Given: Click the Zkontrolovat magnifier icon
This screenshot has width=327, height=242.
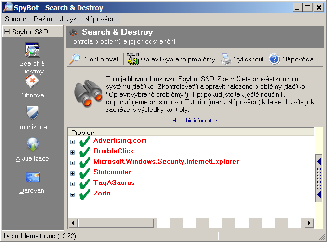Looking at the screenshot, I should click(75, 59).
